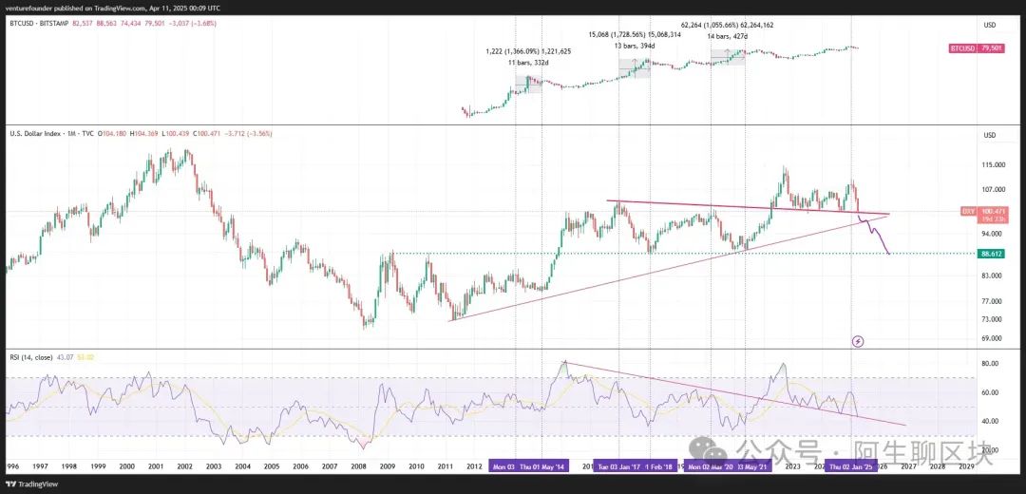Click the USD label in the BTC pane
1026x494 pixels.
(x=989, y=24)
